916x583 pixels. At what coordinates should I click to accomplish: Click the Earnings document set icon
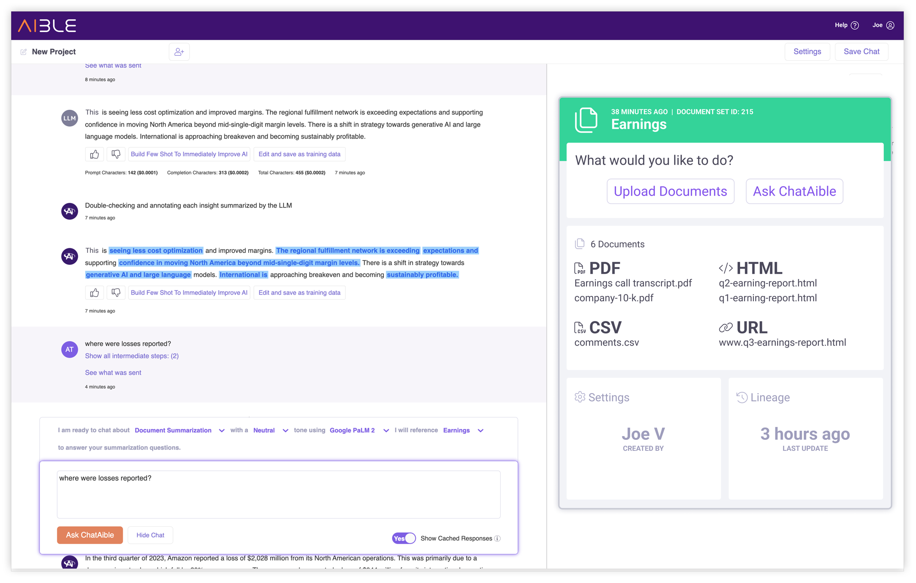[x=586, y=120]
